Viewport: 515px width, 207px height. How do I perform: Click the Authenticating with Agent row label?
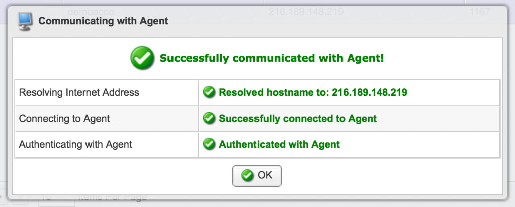75,144
